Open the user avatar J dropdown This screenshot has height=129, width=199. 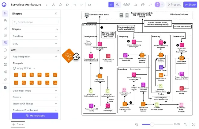click(159, 5)
